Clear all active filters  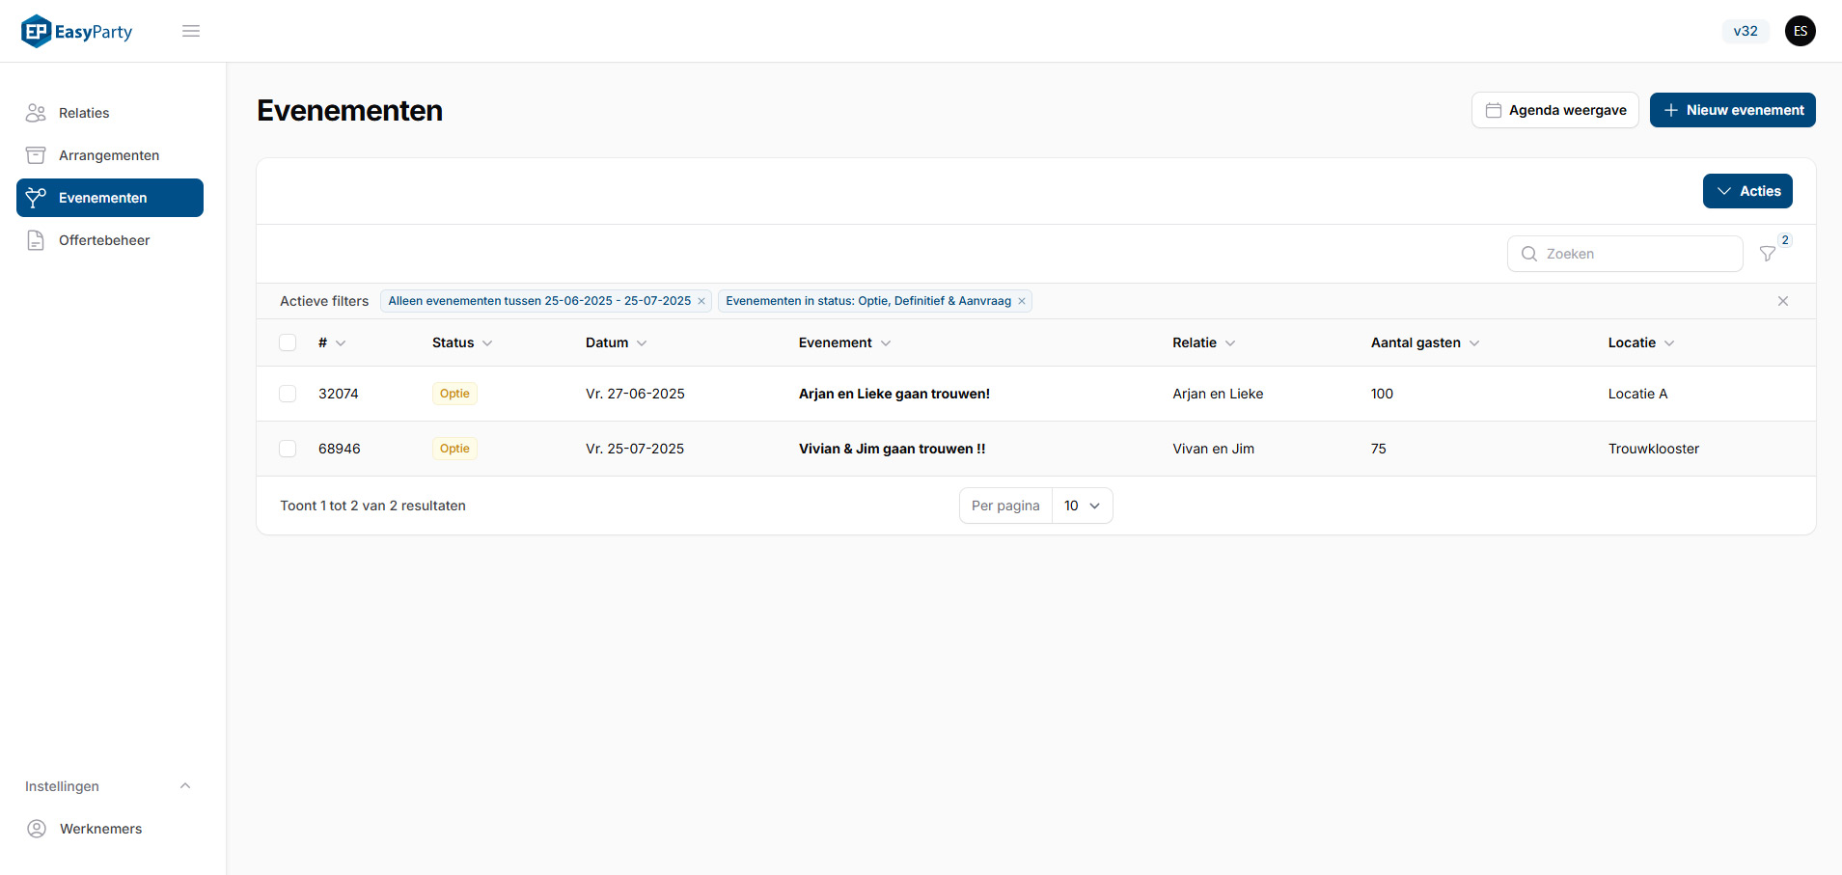coord(1782,301)
